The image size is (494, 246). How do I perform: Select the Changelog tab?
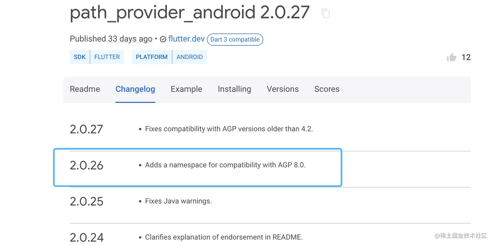[x=135, y=89]
